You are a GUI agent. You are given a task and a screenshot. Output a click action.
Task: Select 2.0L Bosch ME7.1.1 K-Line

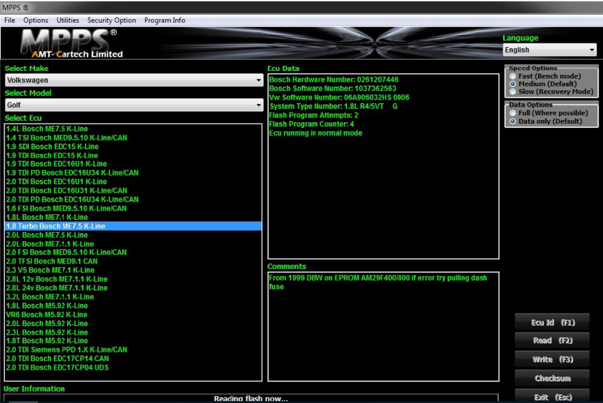pos(134,244)
